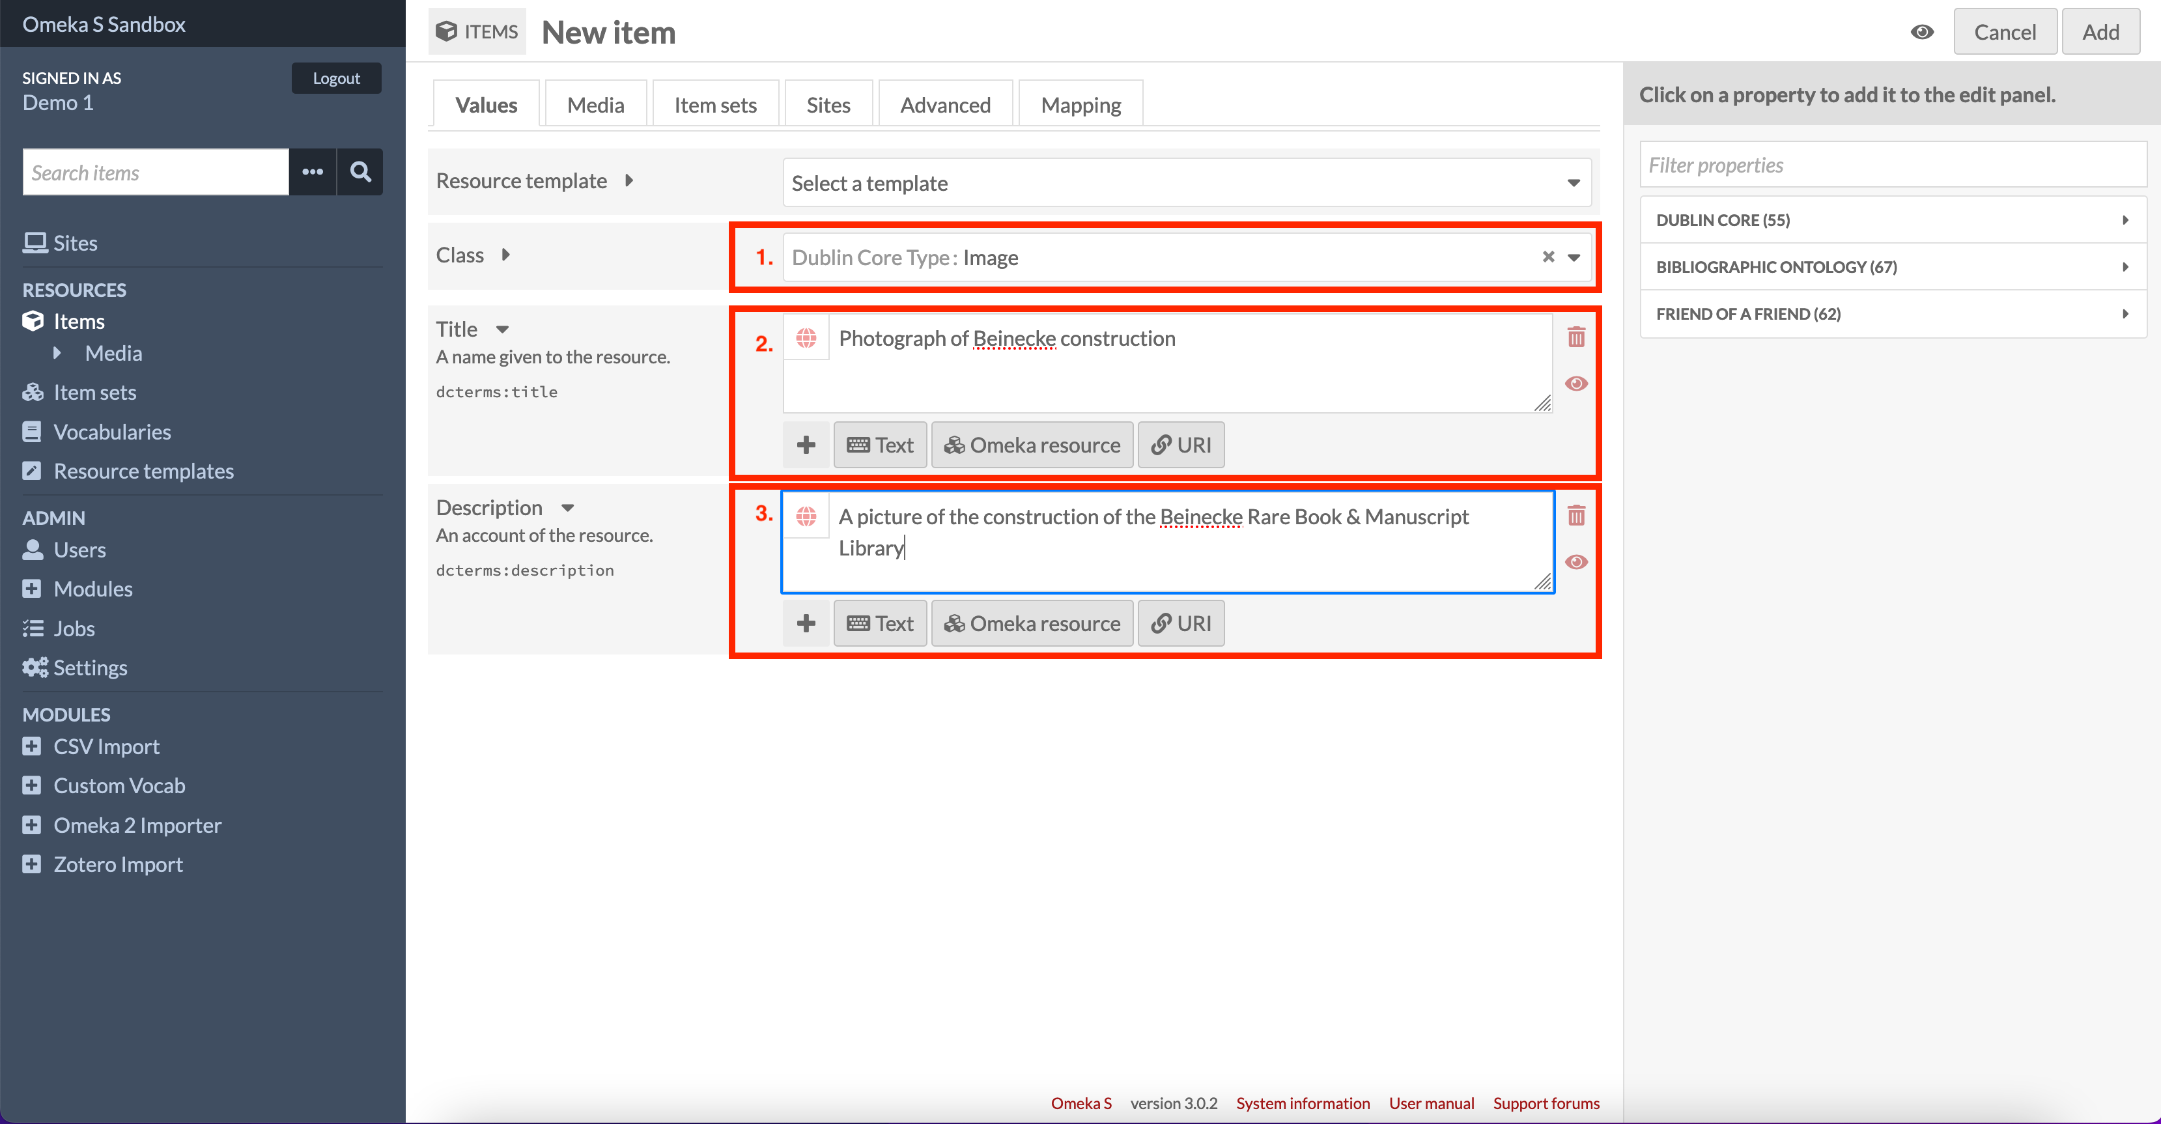2161x1124 pixels.
Task: Clear the selected class with X icon
Action: tap(1549, 257)
